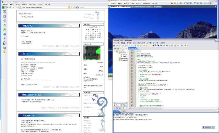Switch to Windows XP Professional VM tab
The height and width of the screenshot is (133, 219).
[x=120, y=7]
